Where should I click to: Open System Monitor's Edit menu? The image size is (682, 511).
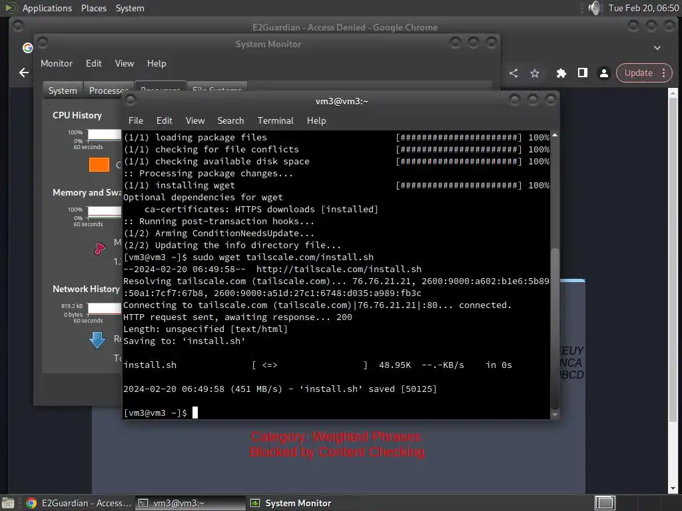coord(93,63)
